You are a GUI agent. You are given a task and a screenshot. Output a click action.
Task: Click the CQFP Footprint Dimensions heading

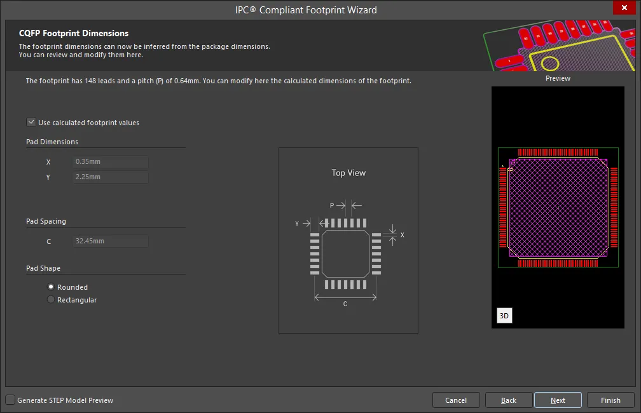(x=74, y=33)
